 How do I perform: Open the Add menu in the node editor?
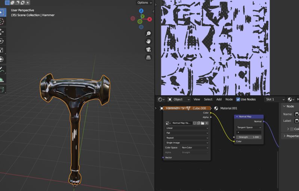click(219, 99)
